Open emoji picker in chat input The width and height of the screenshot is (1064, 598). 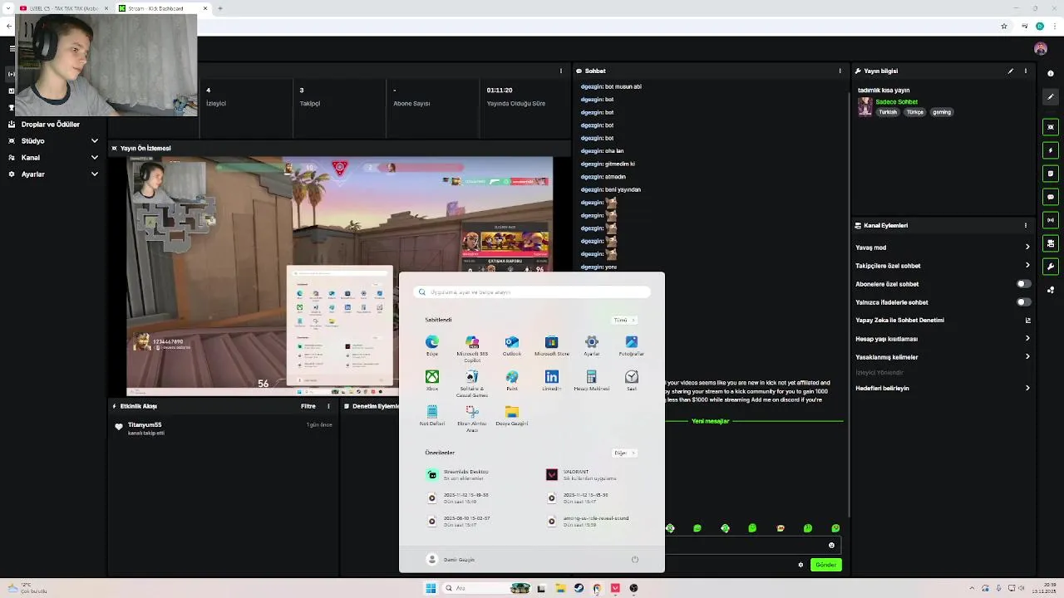831,546
